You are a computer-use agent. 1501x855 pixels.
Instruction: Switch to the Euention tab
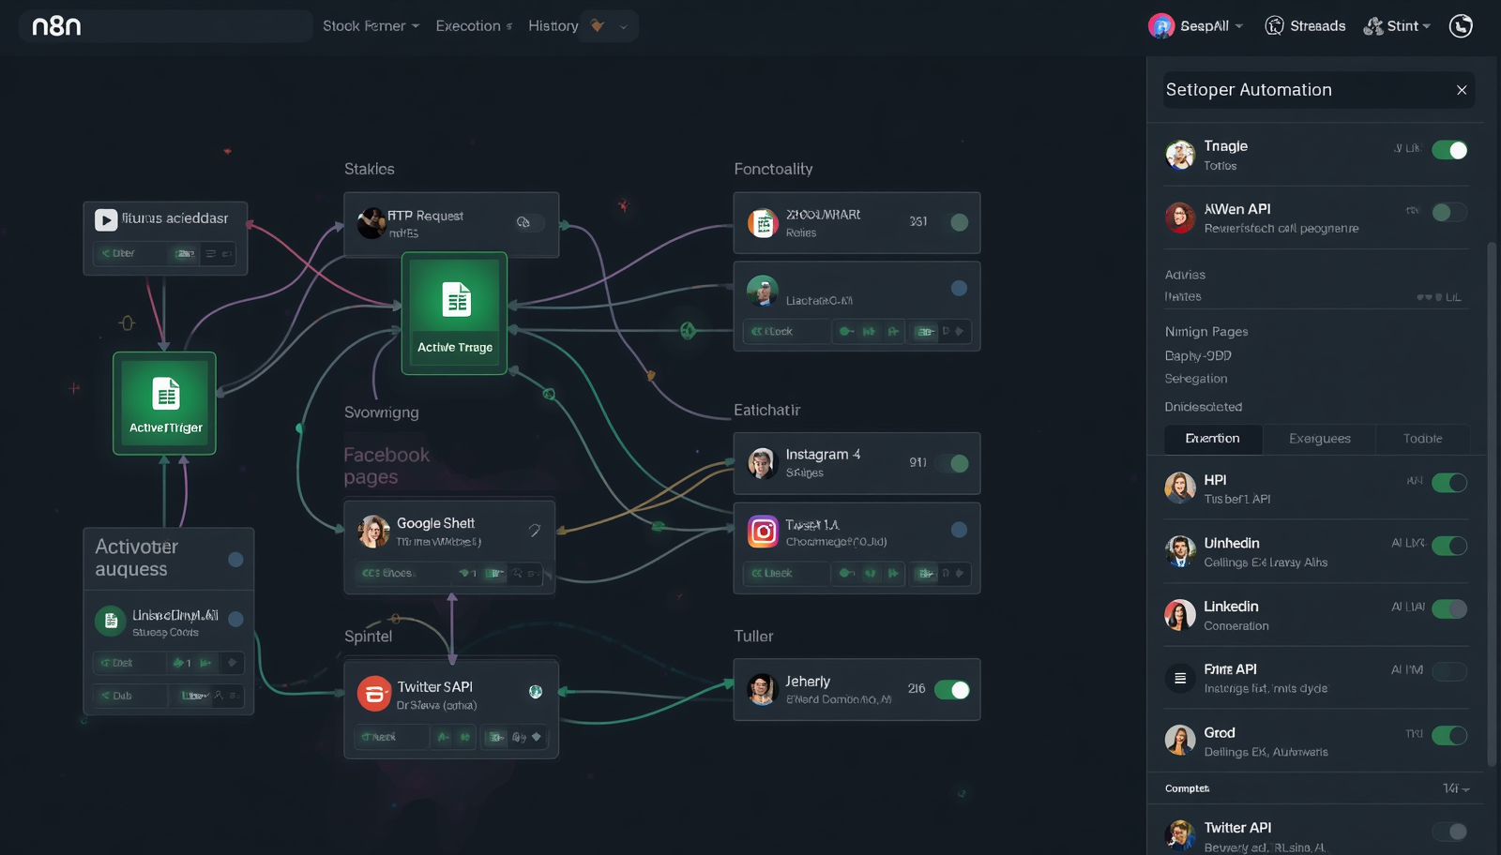[x=1213, y=439]
